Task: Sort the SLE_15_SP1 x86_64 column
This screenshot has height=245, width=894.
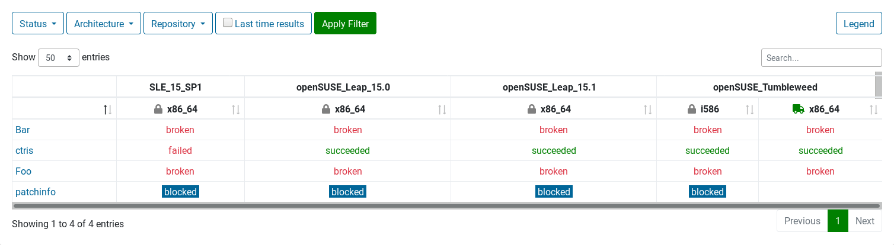Action: click(x=235, y=109)
